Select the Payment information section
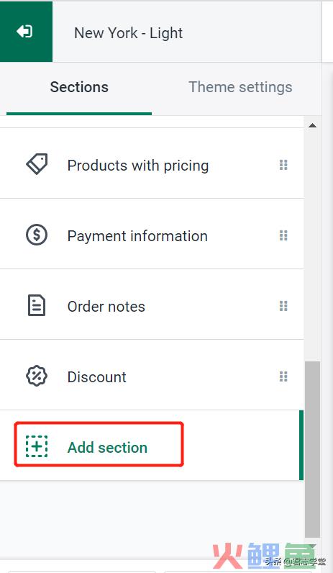The height and width of the screenshot is (573, 333). pyautogui.click(x=152, y=234)
